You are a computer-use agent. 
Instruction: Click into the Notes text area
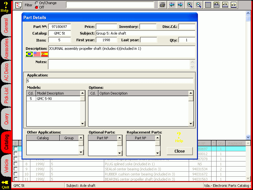click(119, 64)
